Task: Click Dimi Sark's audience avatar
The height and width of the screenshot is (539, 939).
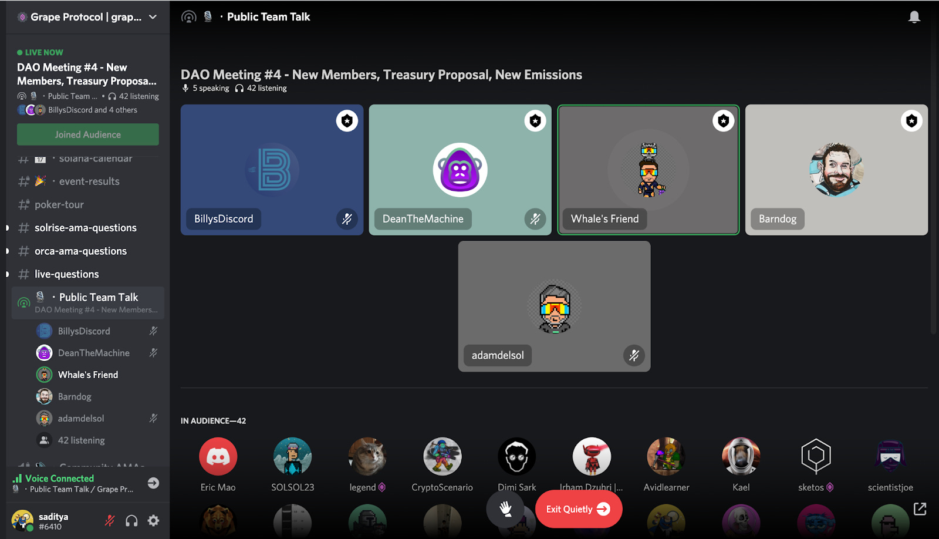Action: click(x=517, y=456)
